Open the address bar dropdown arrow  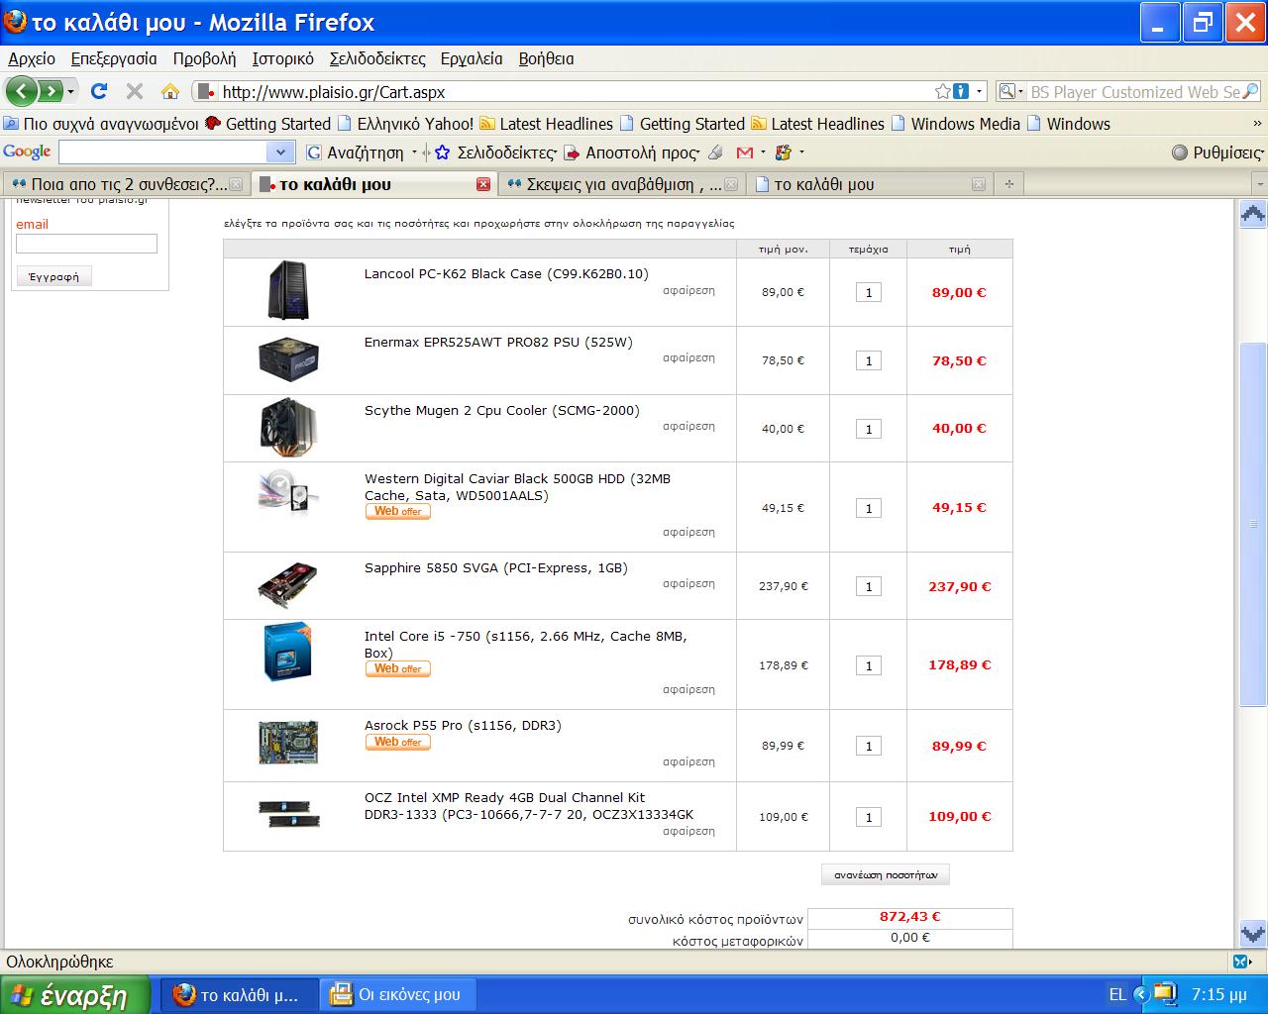click(980, 91)
